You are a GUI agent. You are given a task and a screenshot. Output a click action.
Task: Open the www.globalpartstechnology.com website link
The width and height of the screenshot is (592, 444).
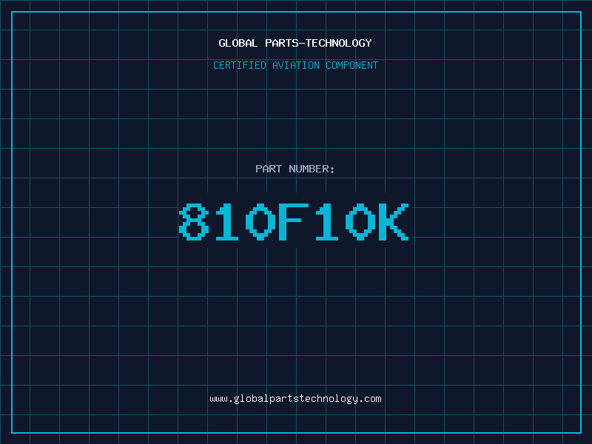pos(295,399)
